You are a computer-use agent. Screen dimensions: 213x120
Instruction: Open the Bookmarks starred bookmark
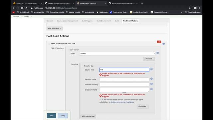102,12
